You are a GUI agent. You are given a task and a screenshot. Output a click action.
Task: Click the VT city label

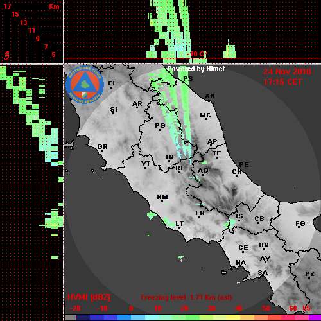[146, 164]
